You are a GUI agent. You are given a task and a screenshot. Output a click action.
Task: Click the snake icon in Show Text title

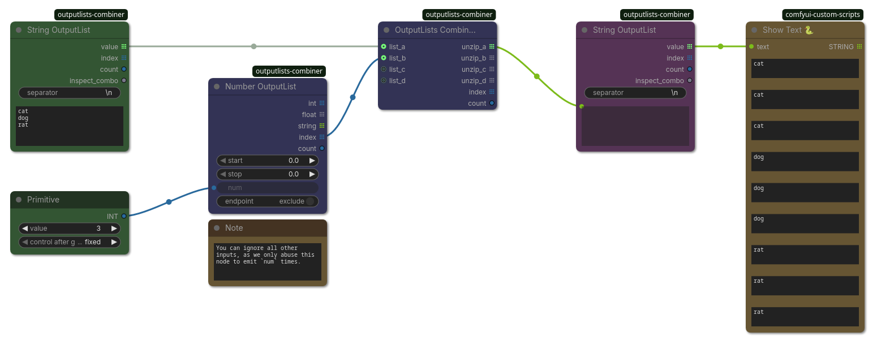pos(809,30)
